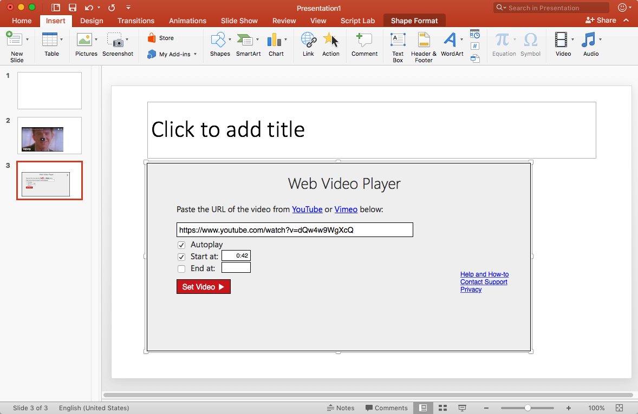Toggle the Start at checkbox
Image resolution: width=638 pixels, height=414 pixels.
tap(181, 257)
